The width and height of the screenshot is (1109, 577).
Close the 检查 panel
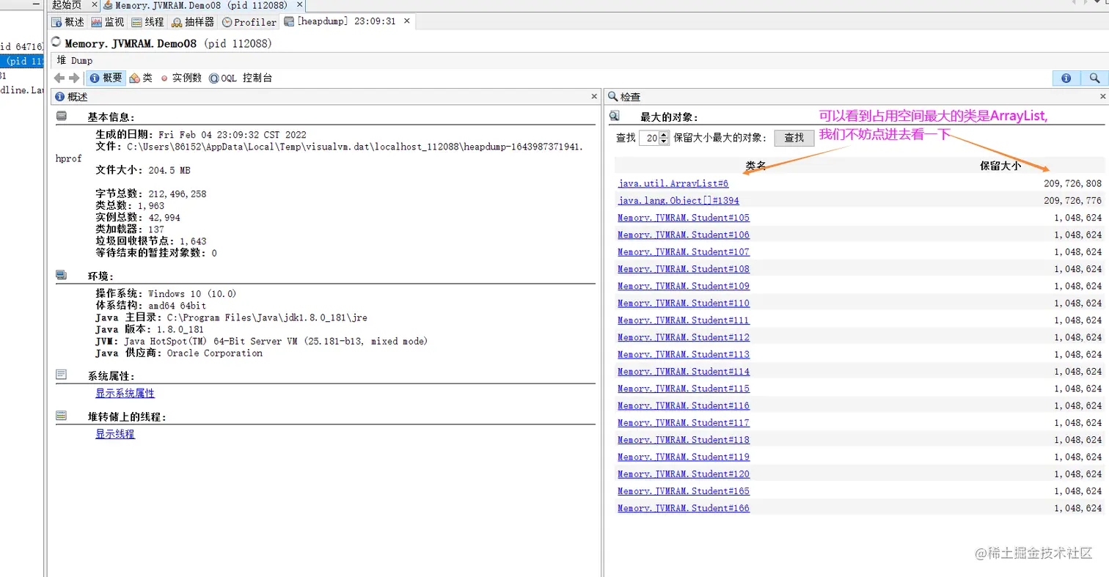[1102, 97]
